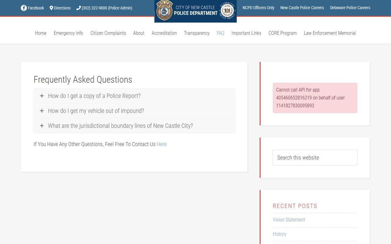
Task: Click the phone handset icon
Action: [79, 8]
